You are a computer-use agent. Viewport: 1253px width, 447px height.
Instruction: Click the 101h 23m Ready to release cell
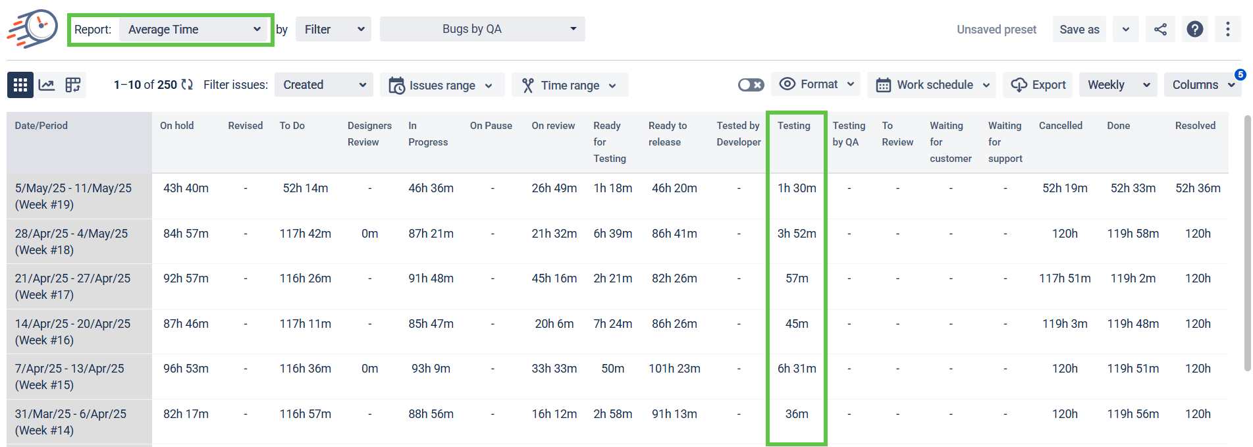coord(675,369)
